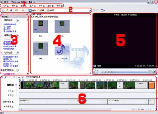The width and height of the screenshot is (158, 114).
Task: Collapse the 编辑电影 section
Action: [17, 35]
